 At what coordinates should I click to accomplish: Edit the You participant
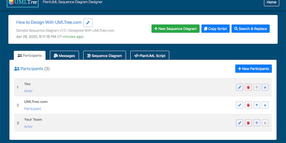[240, 87]
